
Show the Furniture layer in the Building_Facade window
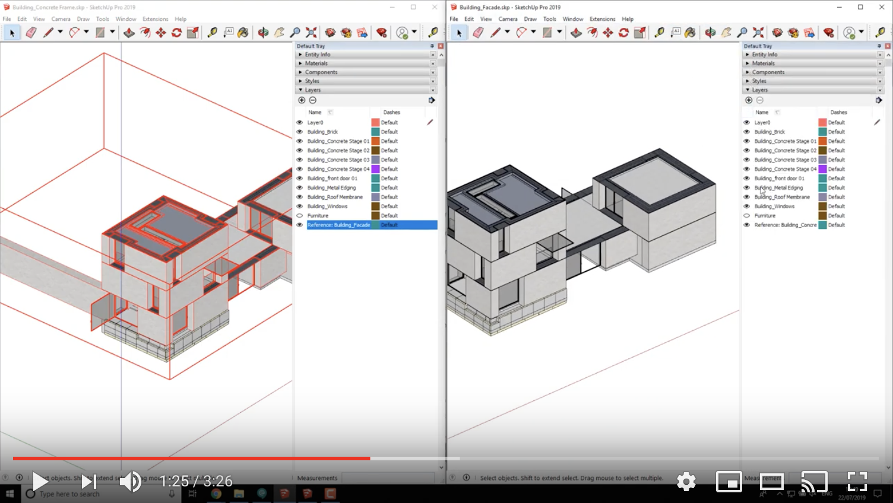747,215
